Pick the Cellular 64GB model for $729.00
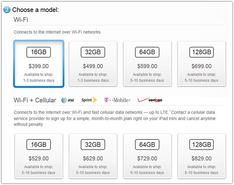This screenshot has width=234, height=185. coord(148,156)
